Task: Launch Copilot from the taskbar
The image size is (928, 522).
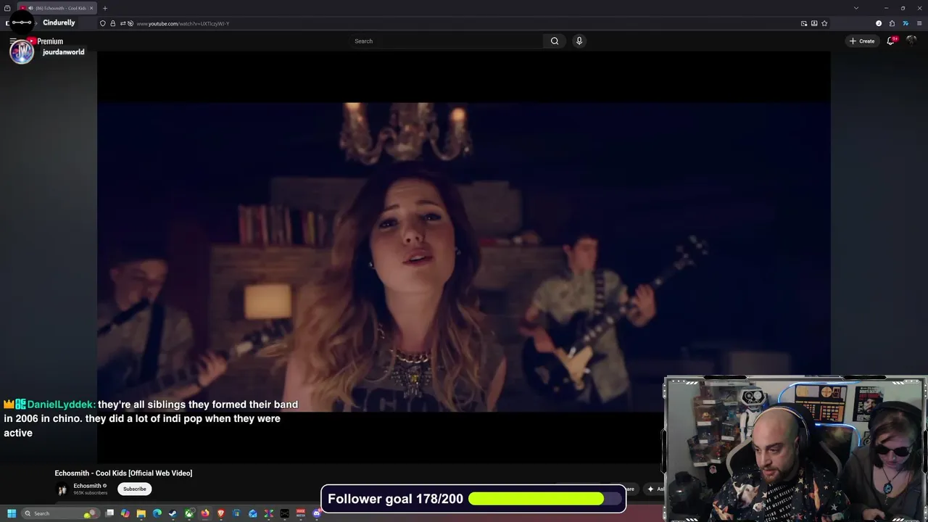Action: point(125,513)
